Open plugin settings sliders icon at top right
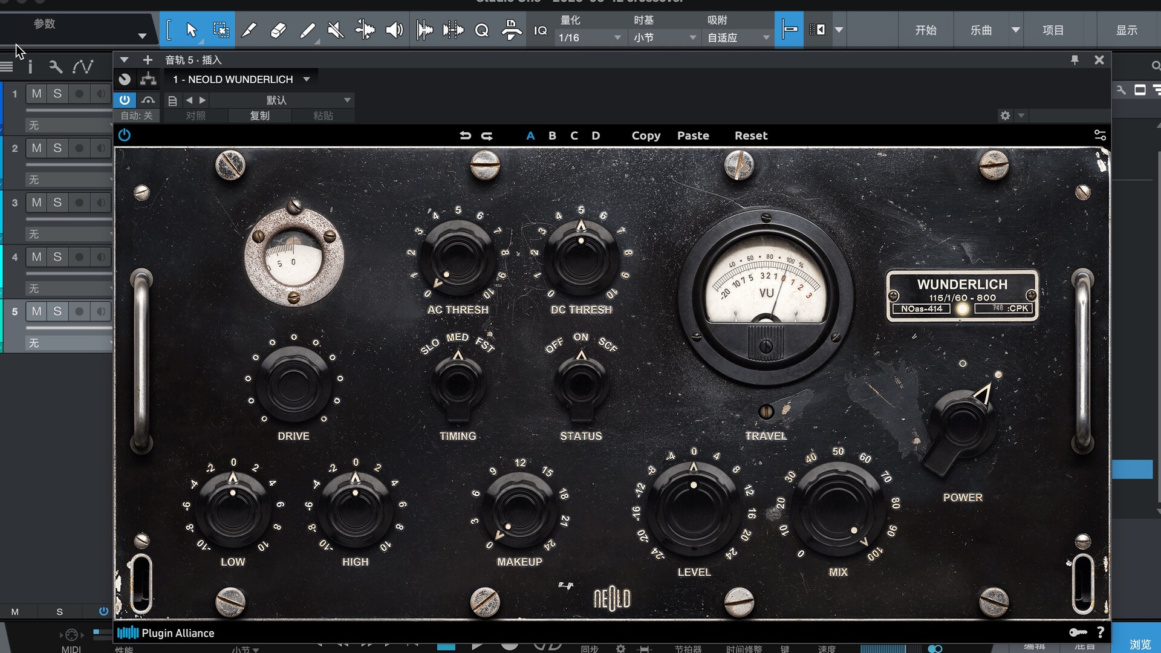Screen dimensions: 1161x653 (1100, 135)
